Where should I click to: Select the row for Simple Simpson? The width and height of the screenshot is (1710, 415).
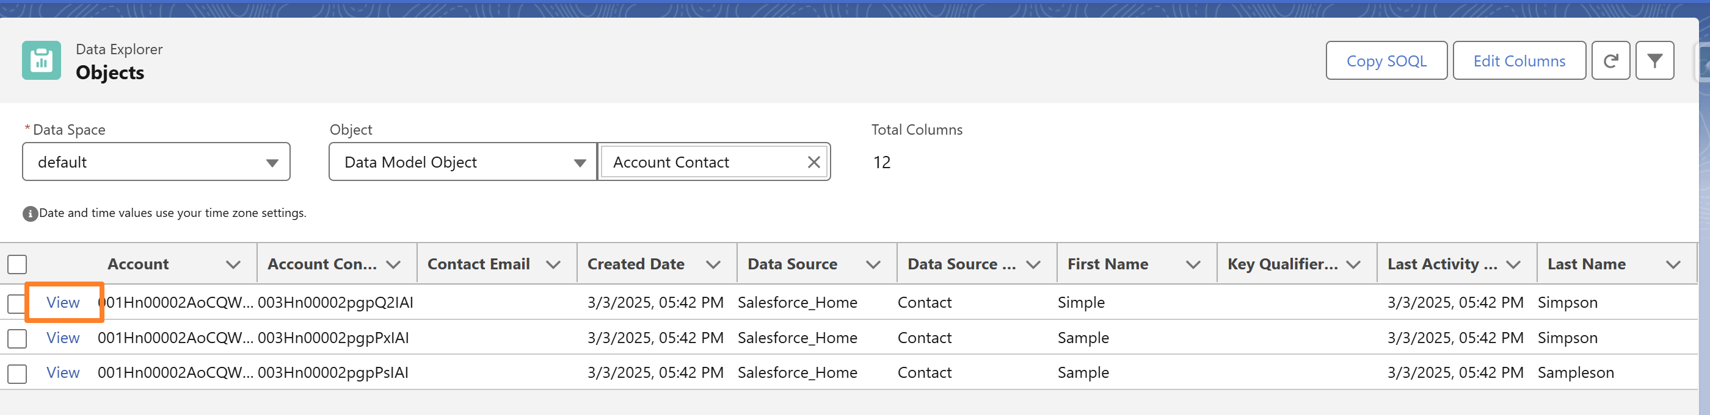17,303
